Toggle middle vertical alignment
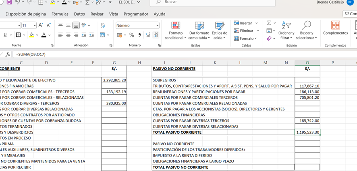The height and width of the screenshot is (171, 357). point(68,25)
